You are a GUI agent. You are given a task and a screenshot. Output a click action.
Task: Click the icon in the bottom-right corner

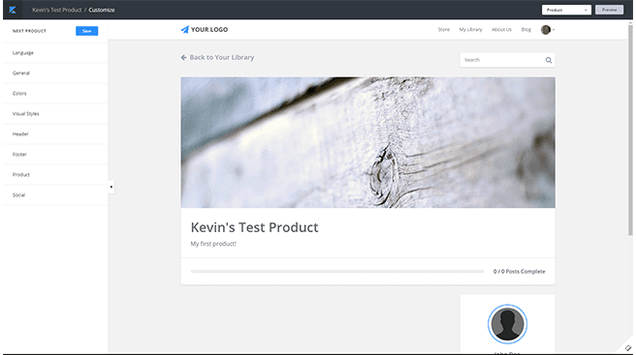pos(628,348)
